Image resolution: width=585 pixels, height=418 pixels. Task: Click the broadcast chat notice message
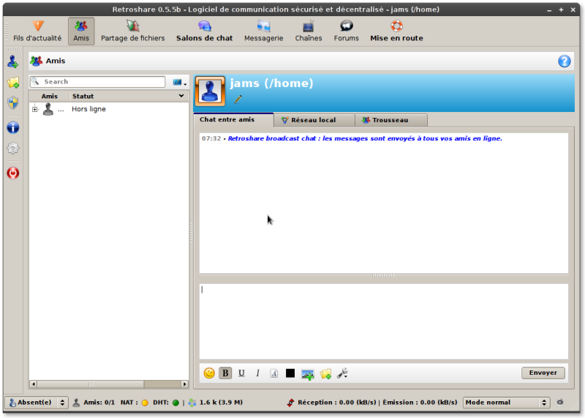(x=365, y=138)
